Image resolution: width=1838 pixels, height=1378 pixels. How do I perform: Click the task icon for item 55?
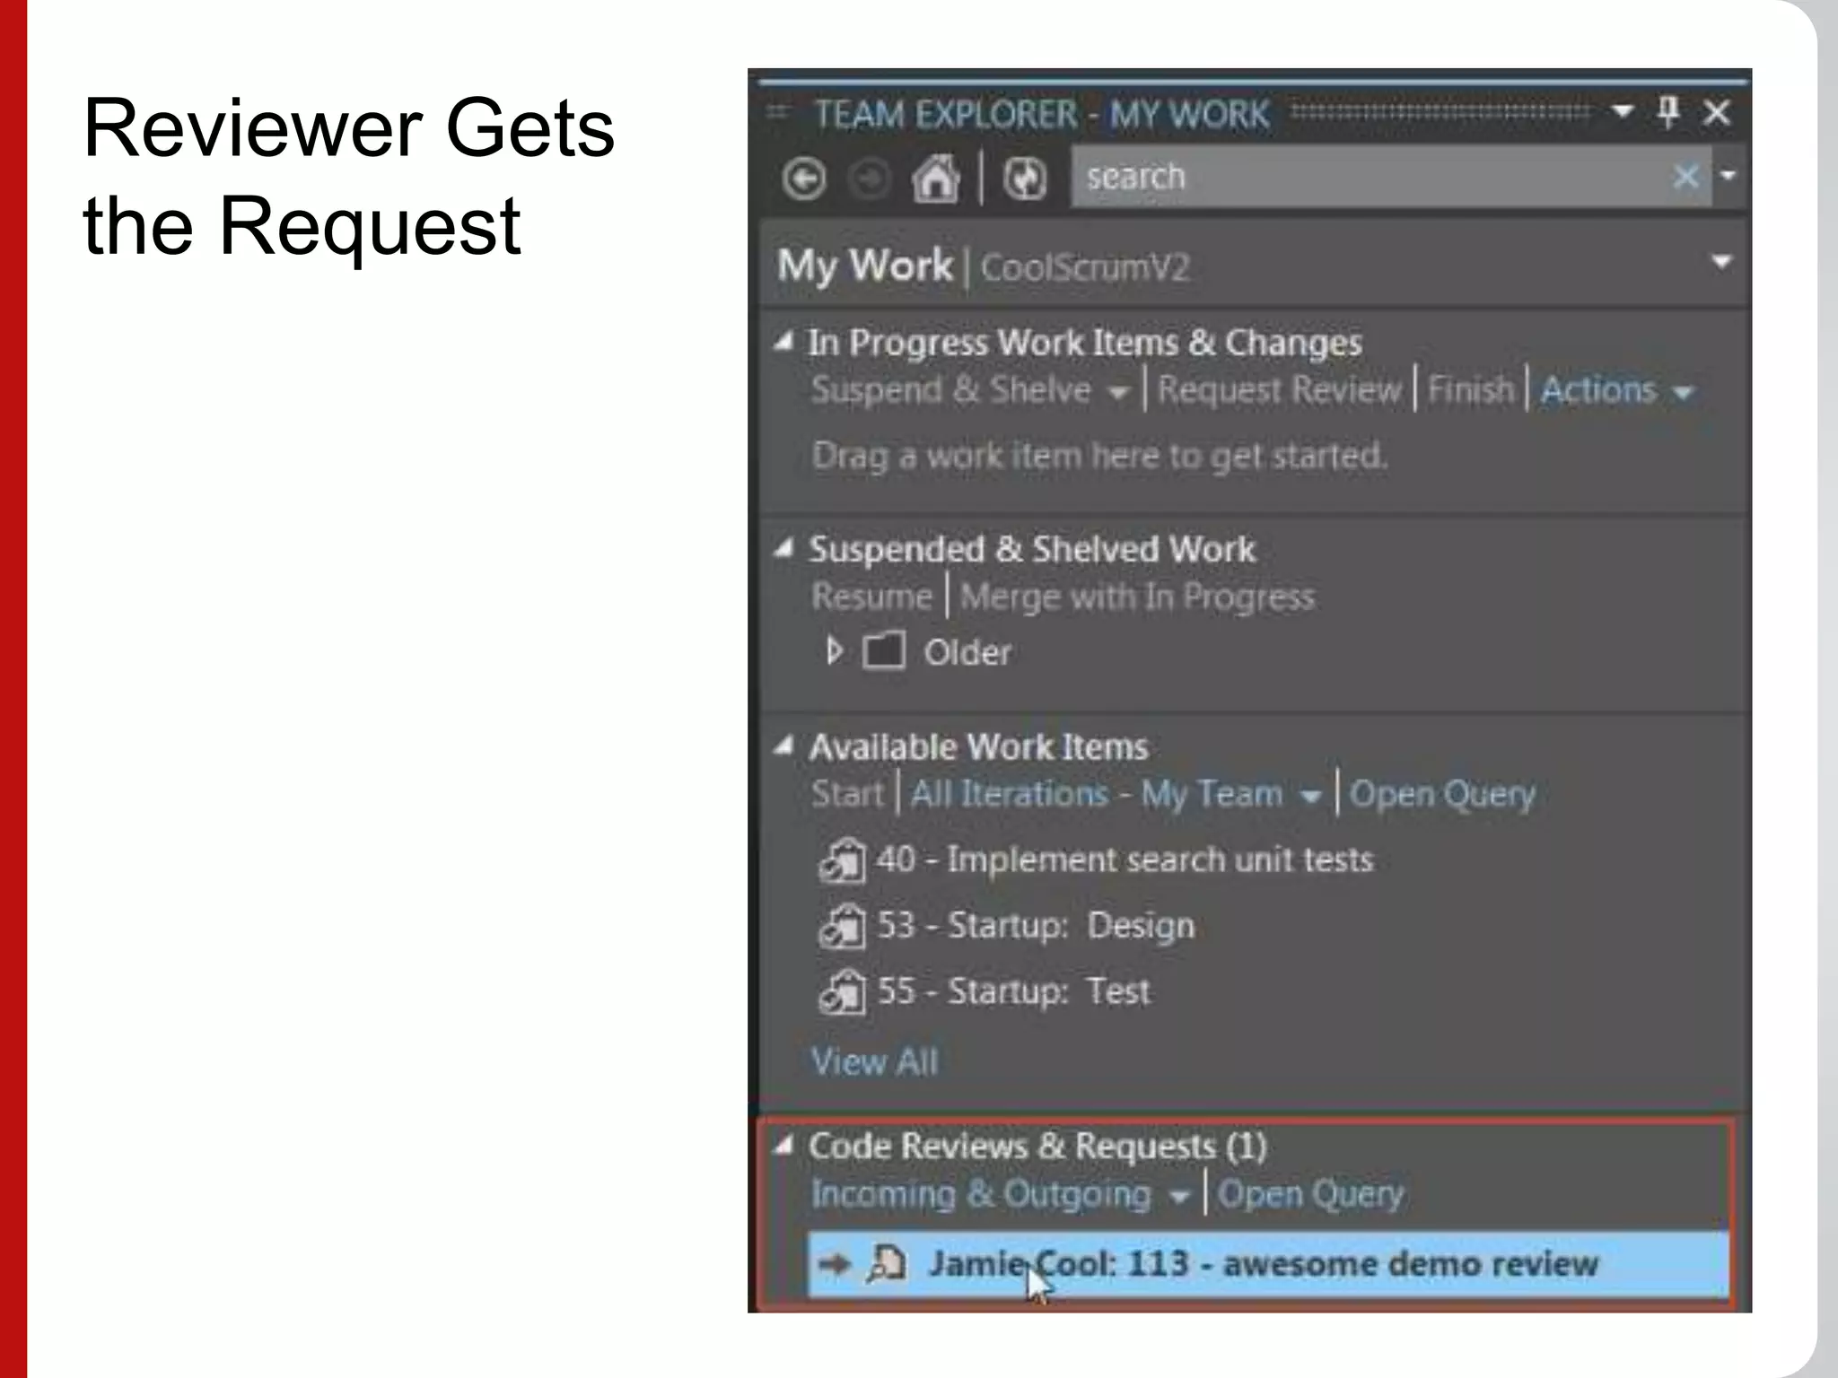pyautogui.click(x=842, y=993)
